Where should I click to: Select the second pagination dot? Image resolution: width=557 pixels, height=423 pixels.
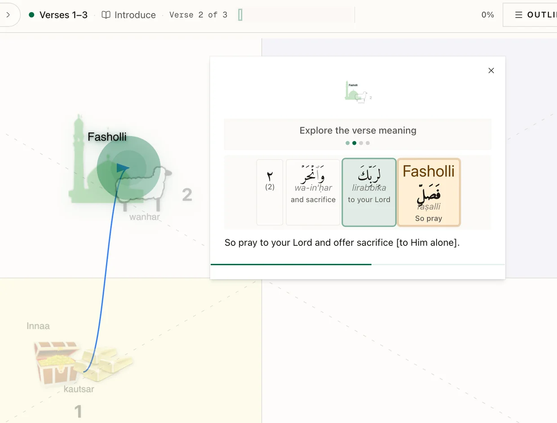(x=354, y=143)
